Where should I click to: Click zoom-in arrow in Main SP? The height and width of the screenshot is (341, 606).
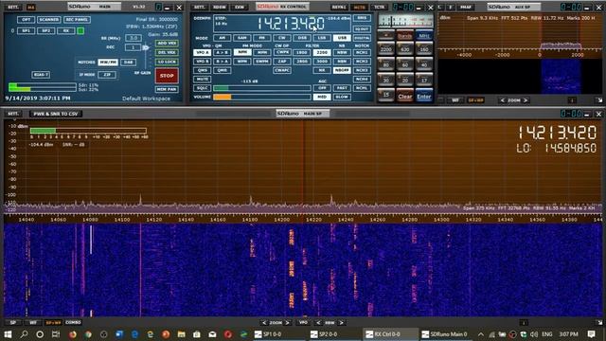click(x=287, y=323)
